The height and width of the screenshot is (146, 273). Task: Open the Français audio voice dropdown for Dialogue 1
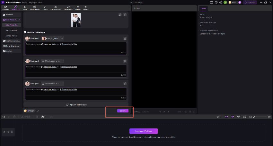53,38
